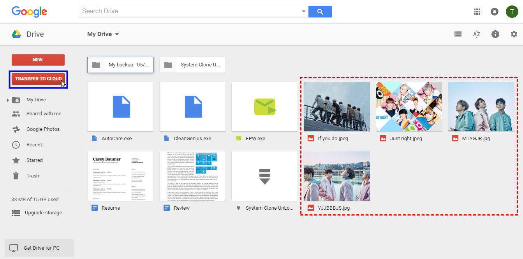Expand My Drive tree in sidebar
Viewport: 523px width, 259px height.
point(8,100)
